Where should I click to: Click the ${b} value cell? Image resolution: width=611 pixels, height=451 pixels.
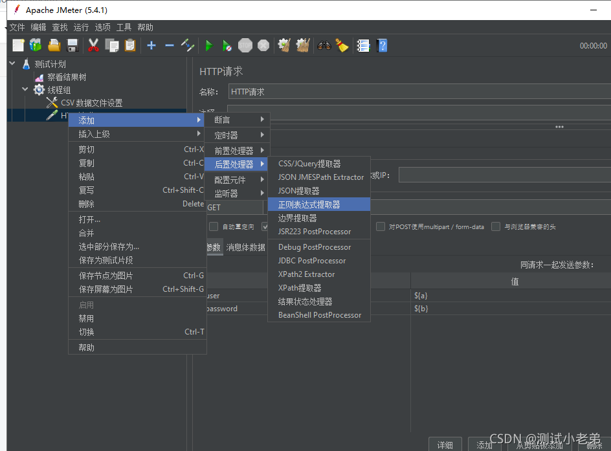tap(511, 309)
